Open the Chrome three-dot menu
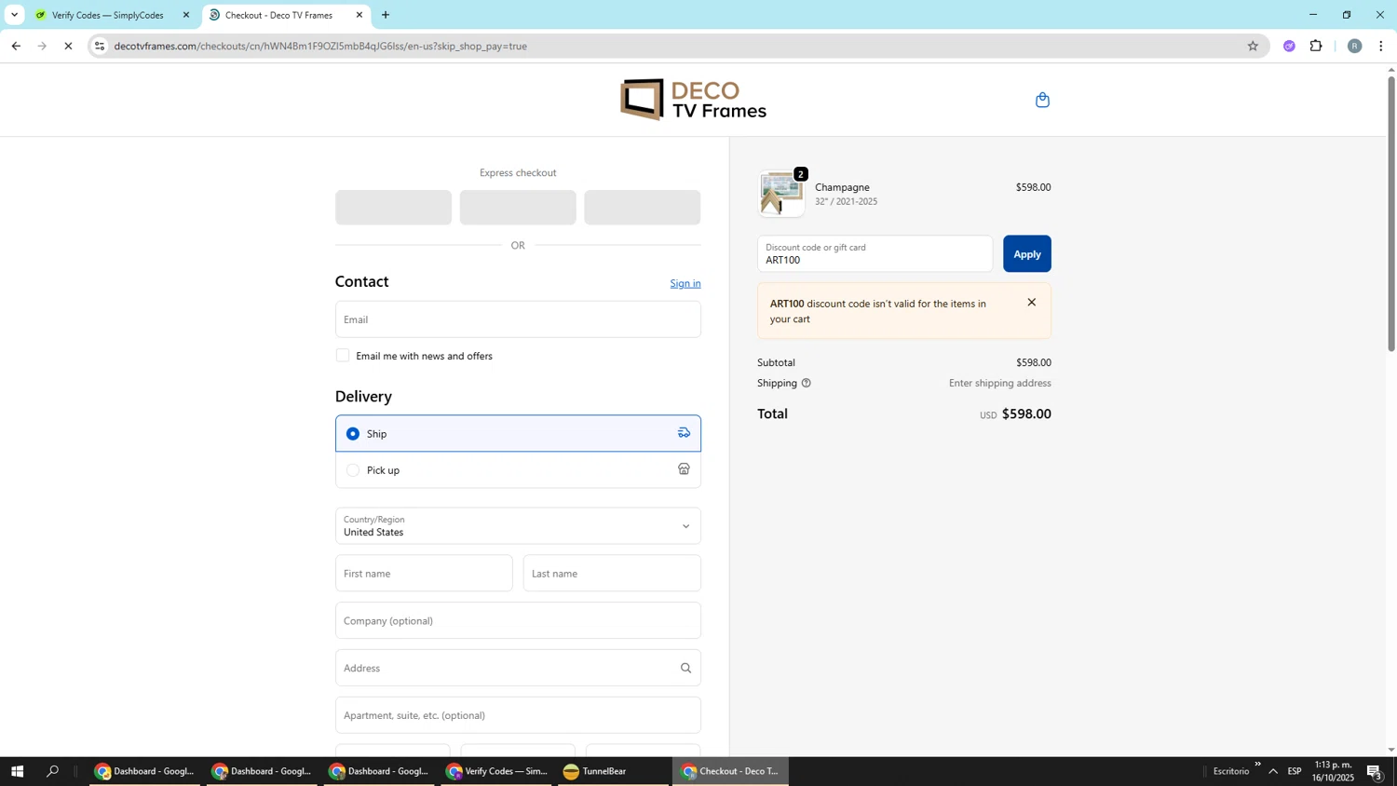 pyautogui.click(x=1380, y=46)
